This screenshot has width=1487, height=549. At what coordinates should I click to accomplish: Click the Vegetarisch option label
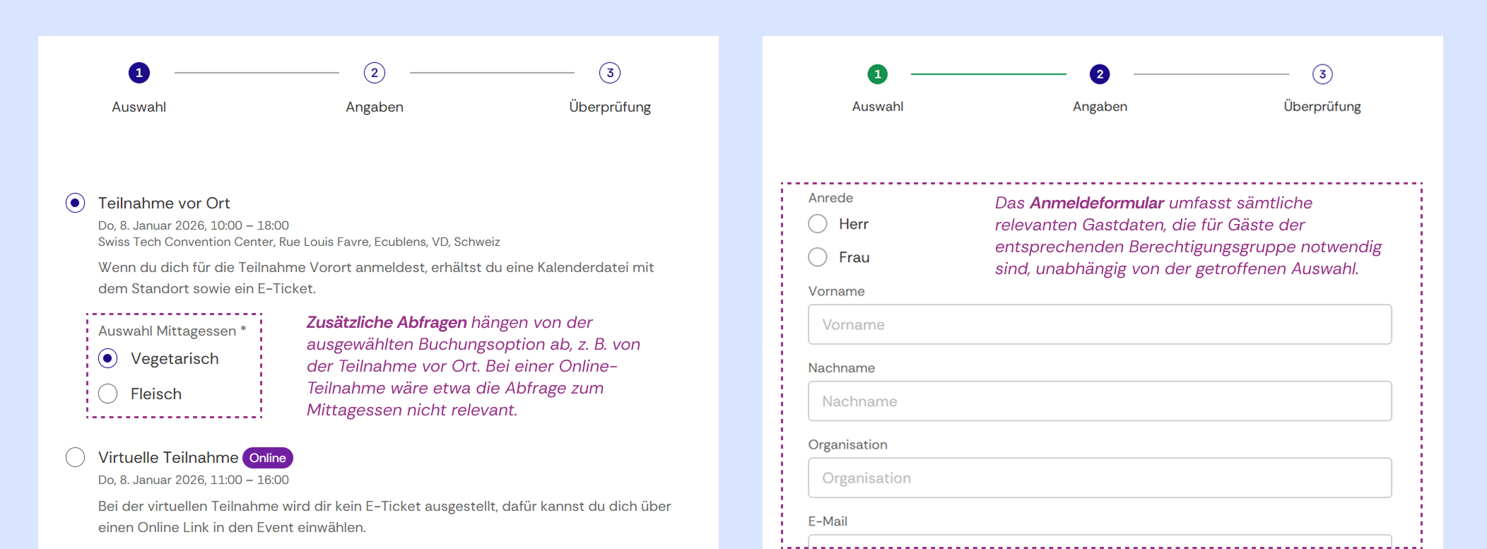pyautogui.click(x=175, y=359)
